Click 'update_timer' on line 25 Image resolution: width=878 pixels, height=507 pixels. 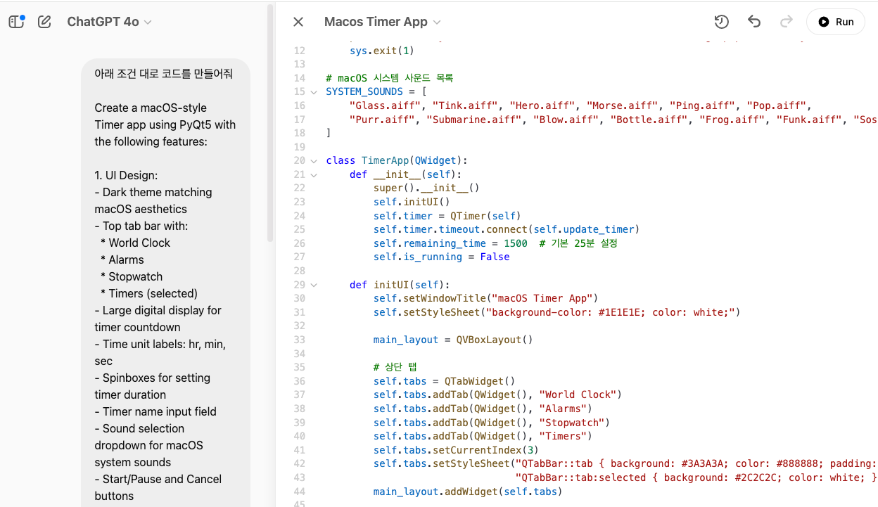[598, 229]
